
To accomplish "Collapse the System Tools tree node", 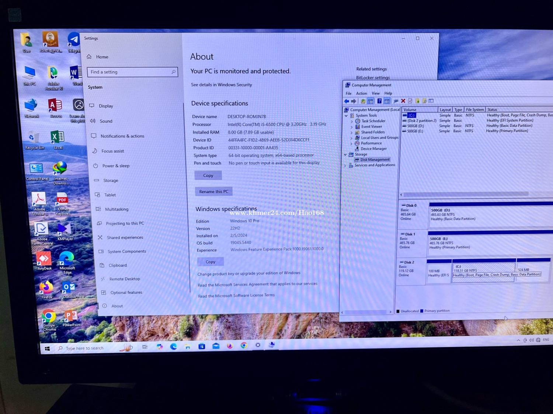I will 346,116.
